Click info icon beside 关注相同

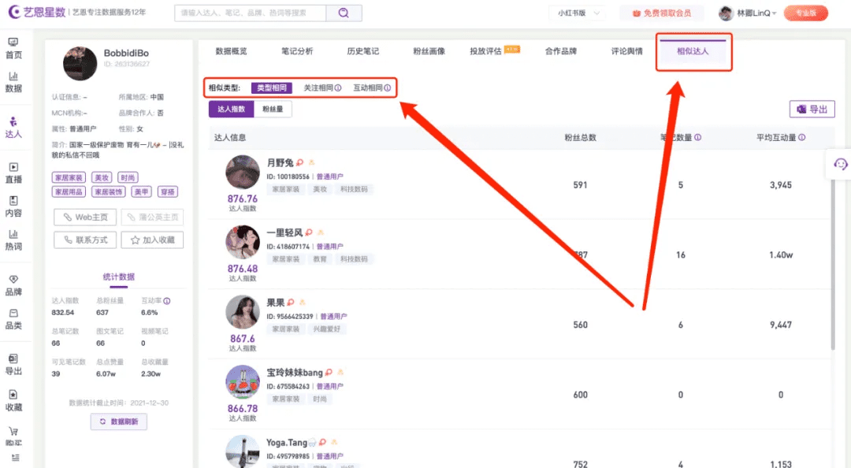pos(338,88)
